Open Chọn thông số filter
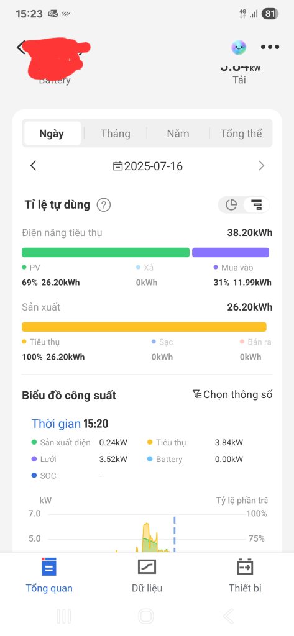 pos(232,394)
